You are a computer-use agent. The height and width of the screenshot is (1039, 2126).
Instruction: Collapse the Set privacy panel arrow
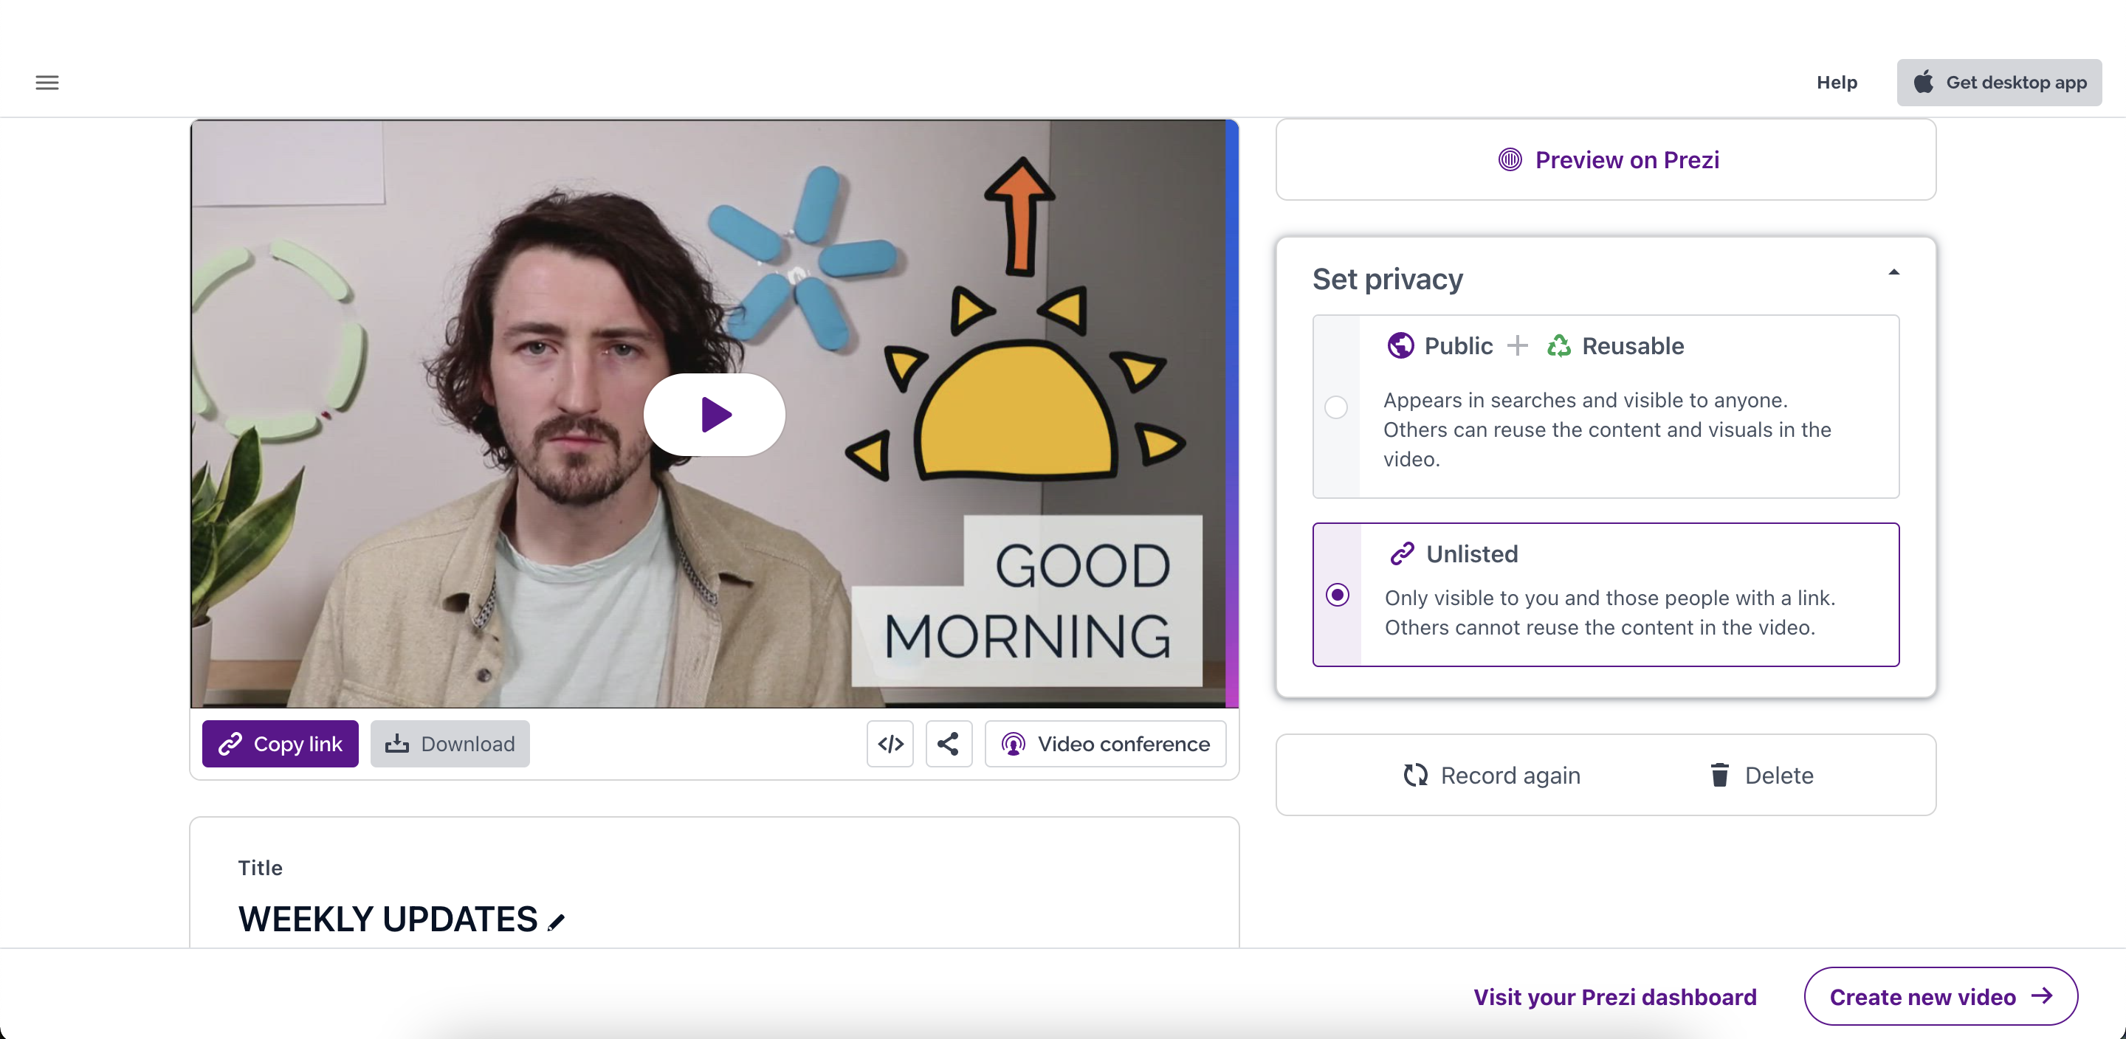click(x=1894, y=272)
